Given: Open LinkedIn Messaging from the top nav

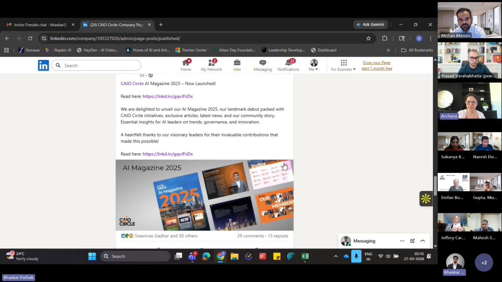Looking at the screenshot, I should tap(262, 65).
